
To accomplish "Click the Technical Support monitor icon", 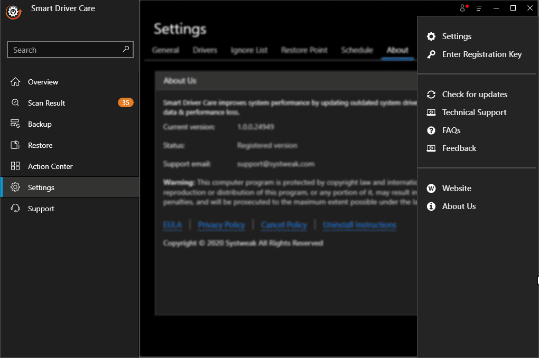I will 431,112.
